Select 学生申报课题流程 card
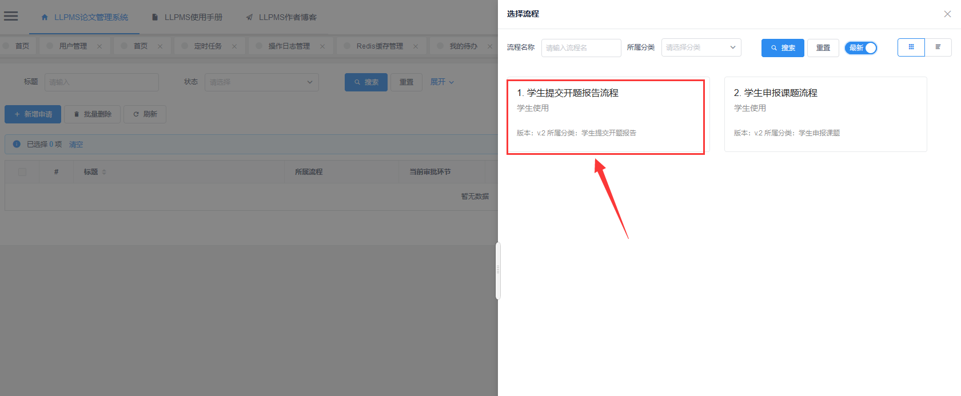 tap(826, 114)
